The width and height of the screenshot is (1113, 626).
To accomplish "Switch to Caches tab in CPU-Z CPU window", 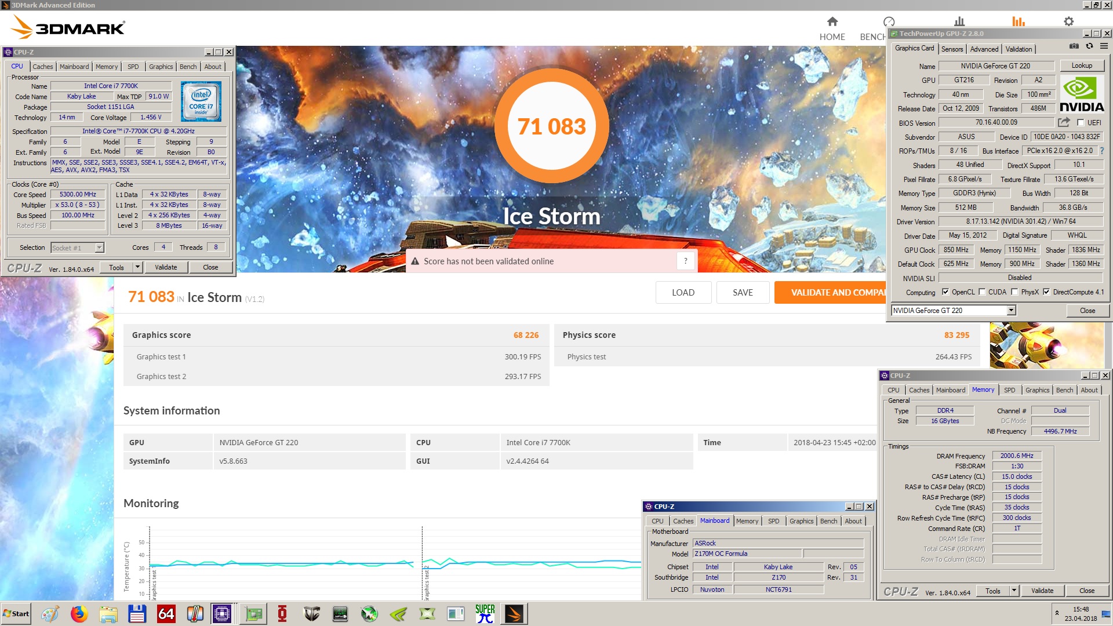I will (x=42, y=67).
